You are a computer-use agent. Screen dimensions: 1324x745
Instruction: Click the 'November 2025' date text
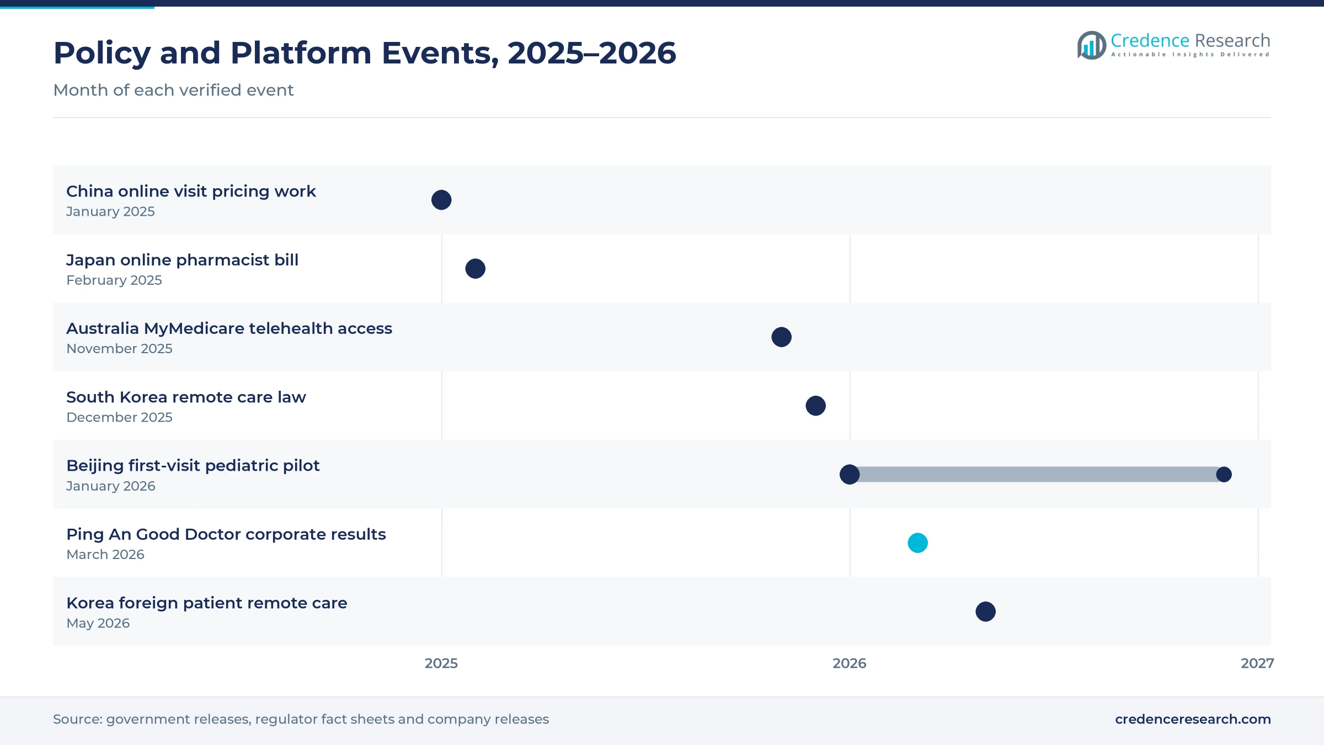coord(119,349)
